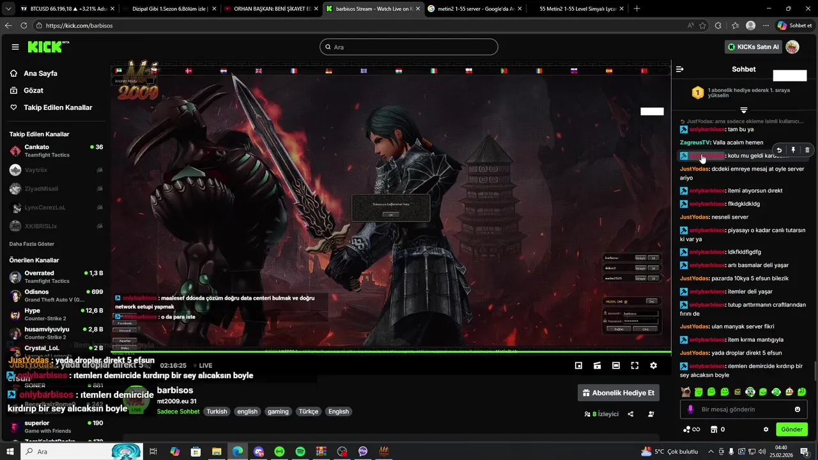
Task: Open a new browser tab
Action: (637, 9)
